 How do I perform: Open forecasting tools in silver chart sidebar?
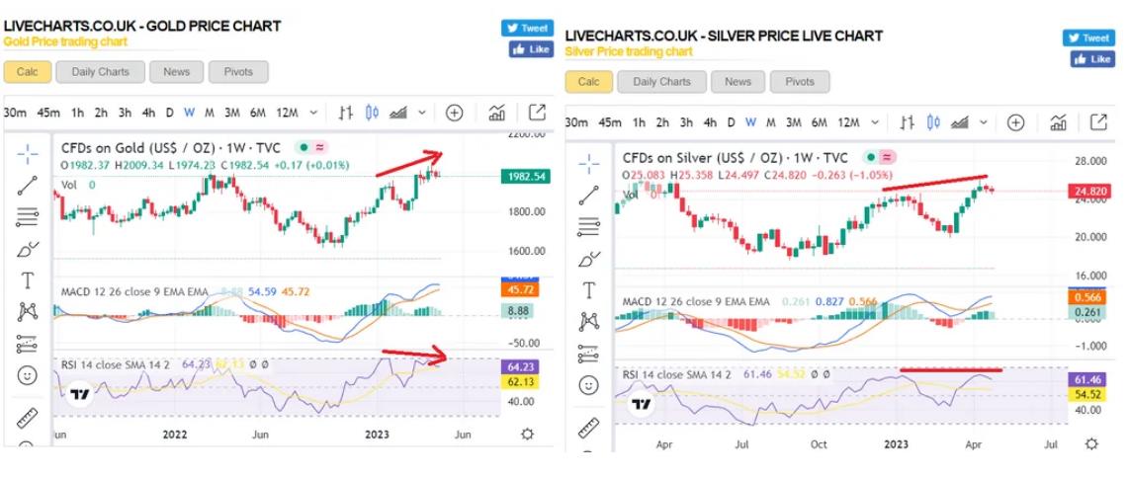click(589, 354)
